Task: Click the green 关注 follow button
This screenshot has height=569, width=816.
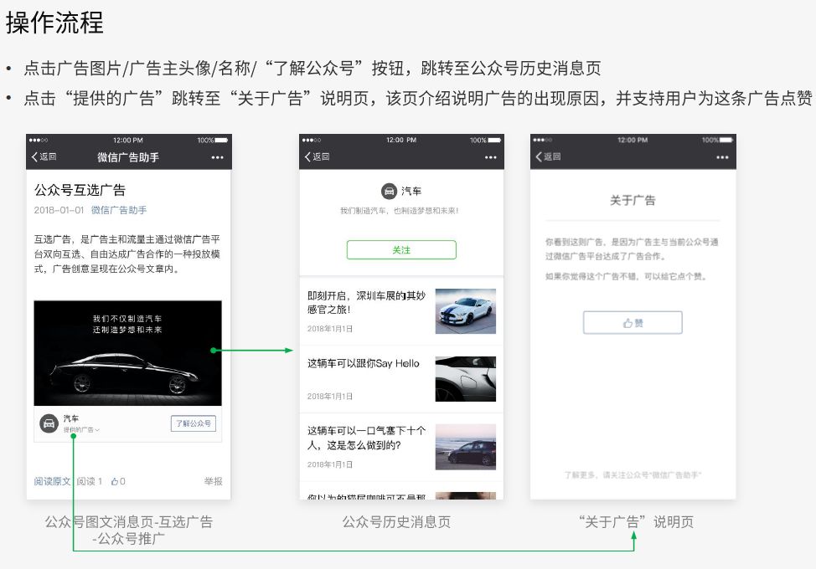Action: click(401, 250)
